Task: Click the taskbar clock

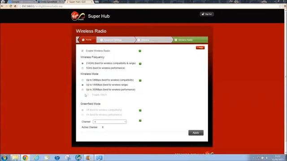Action: [x=278, y=158]
